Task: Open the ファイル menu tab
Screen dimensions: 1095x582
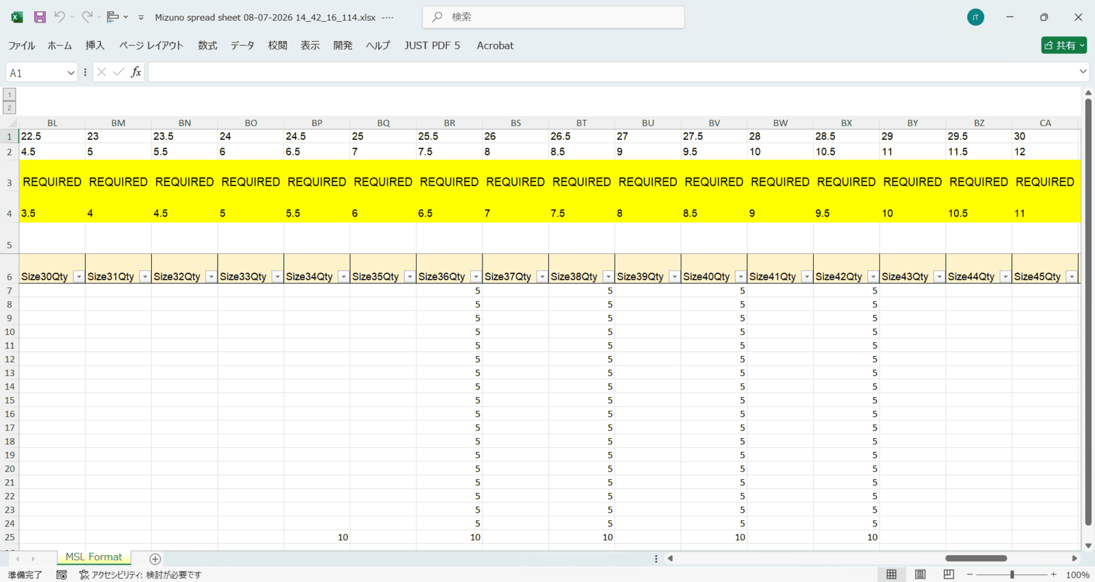Action: pos(21,45)
